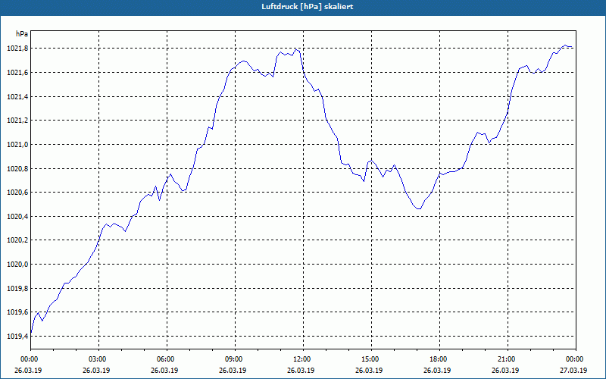
Task: Click the 15:00 time label
Action: pyautogui.click(x=369, y=359)
